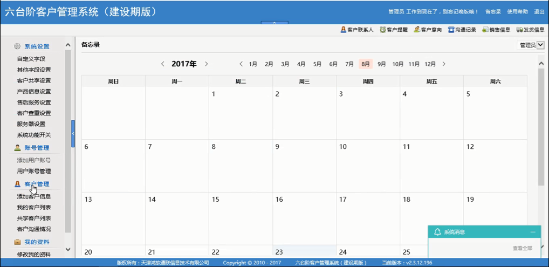The height and width of the screenshot is (267, 549).
Task: Open 客户查重设置 menu item
Action: click(34, 113)
